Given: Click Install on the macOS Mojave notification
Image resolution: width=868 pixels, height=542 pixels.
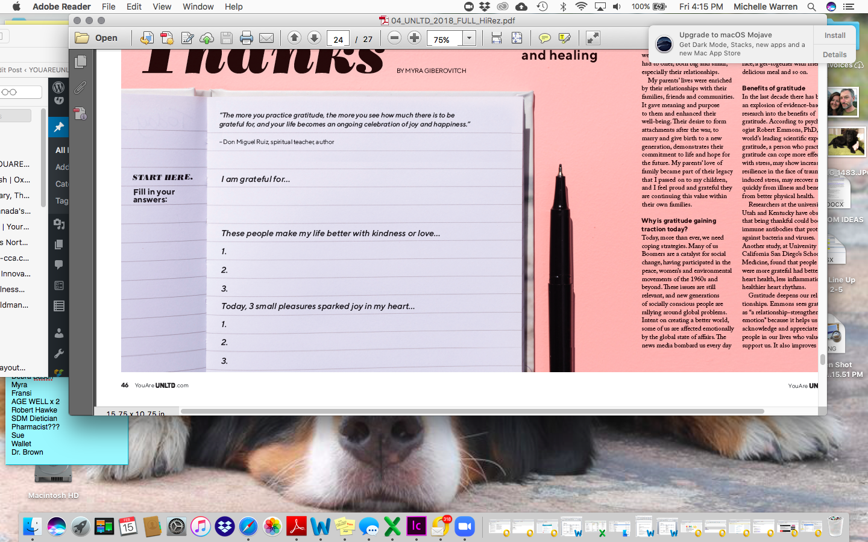Looking at the screenshot, I should pyautogui.click(x=835, y=36).
